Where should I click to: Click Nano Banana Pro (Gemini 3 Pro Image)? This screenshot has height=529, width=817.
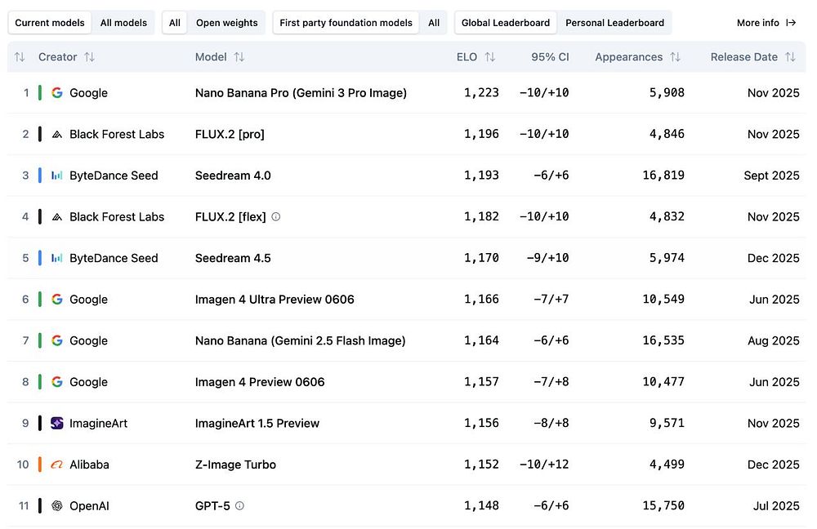click(301, 93)
